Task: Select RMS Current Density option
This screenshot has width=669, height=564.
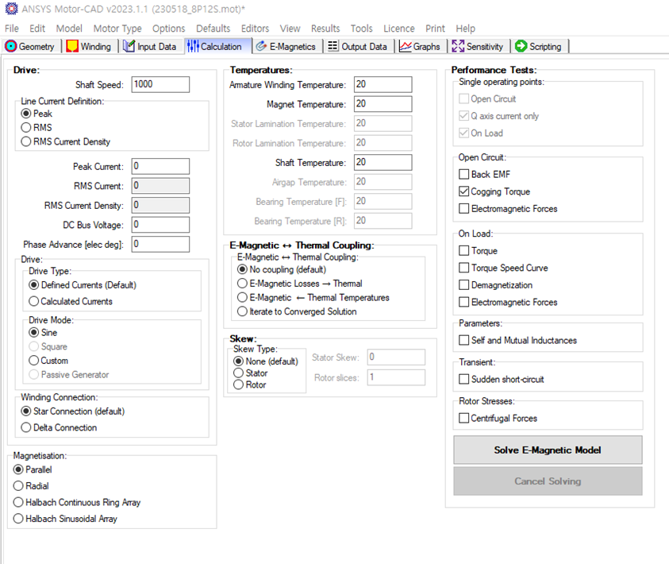Action: tap(26, 141)
